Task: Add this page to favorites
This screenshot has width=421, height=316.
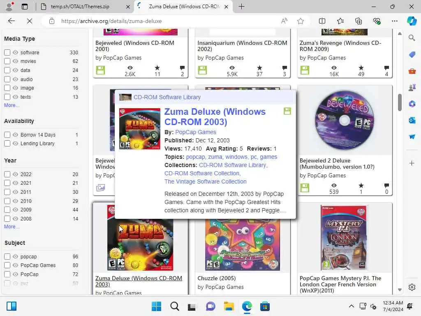Action: (301, 21)
